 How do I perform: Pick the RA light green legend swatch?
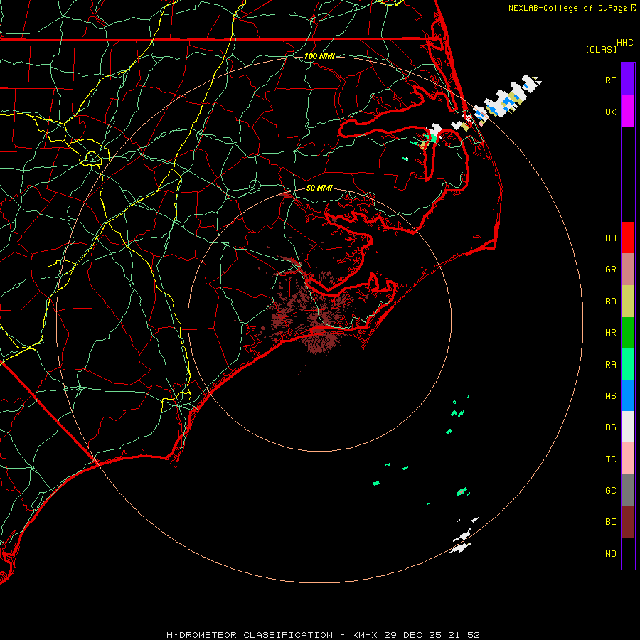coord(628,364)
